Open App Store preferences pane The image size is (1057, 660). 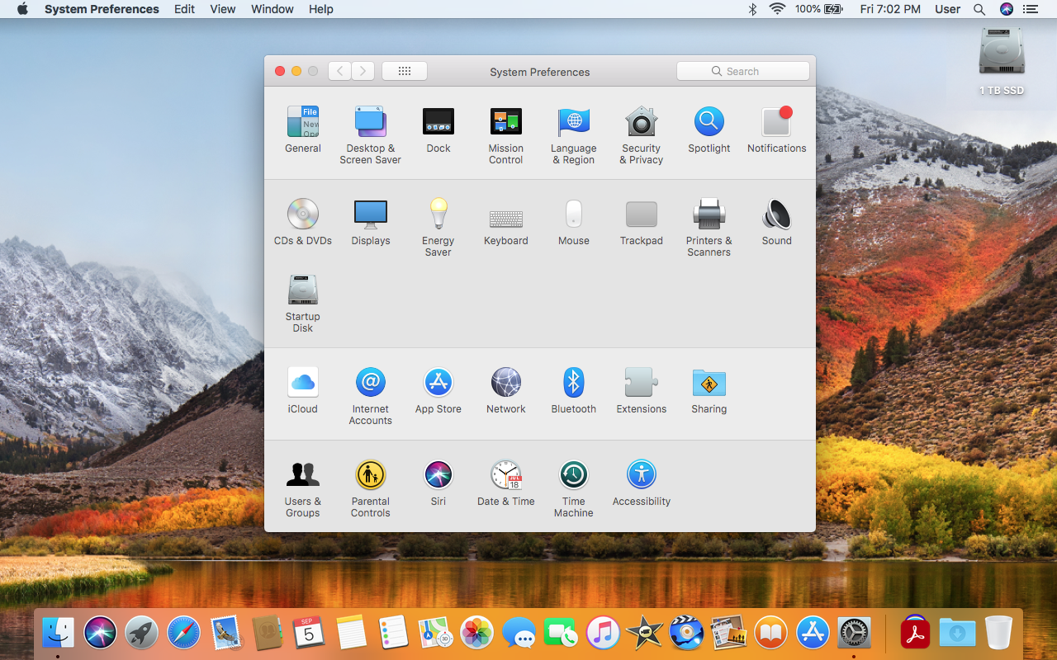(438, 390)
